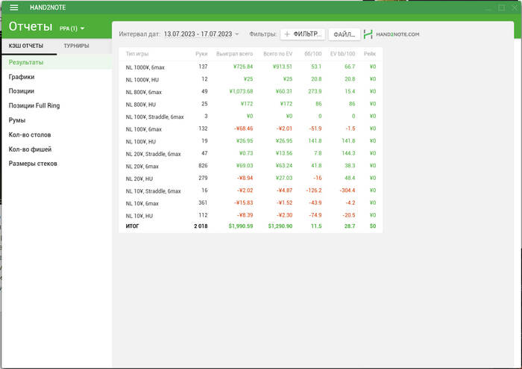
Task: Sort by Рейк column header
Action: pyautogui.click(x=370, y=54)
